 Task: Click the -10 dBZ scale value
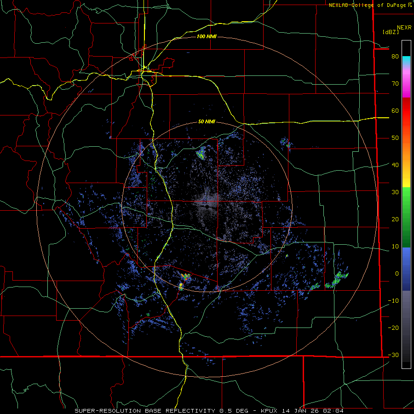[x=393, y=300]
